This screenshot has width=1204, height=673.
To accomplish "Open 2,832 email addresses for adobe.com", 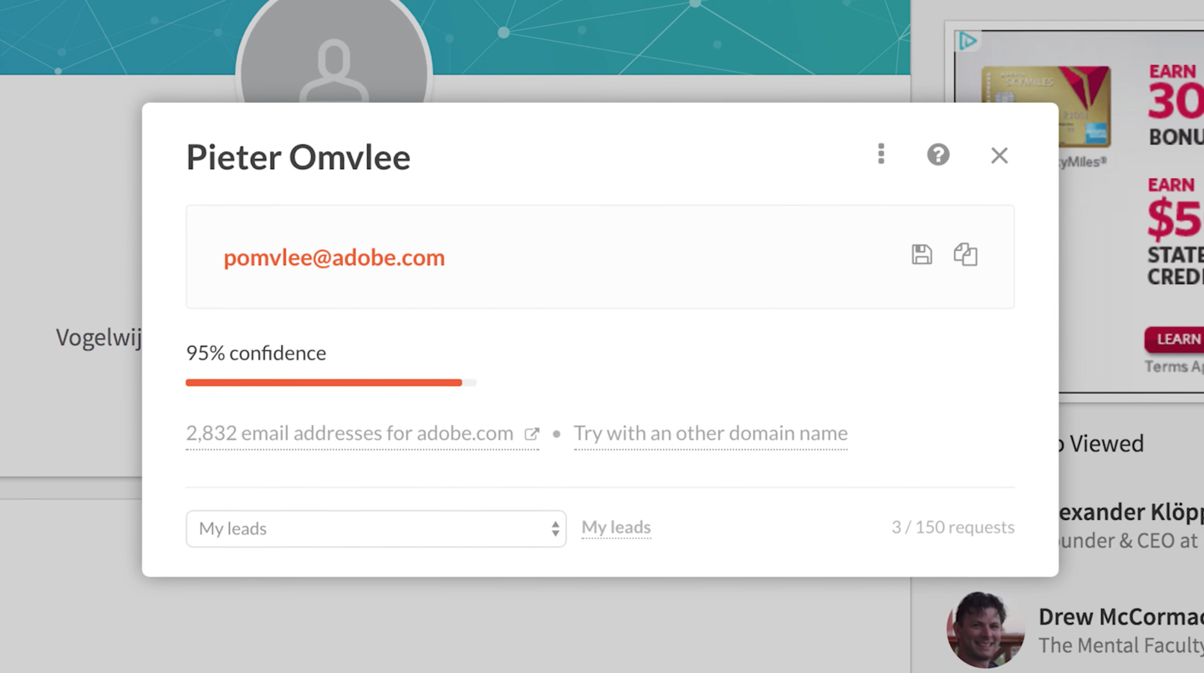I will tap(349, 434).
